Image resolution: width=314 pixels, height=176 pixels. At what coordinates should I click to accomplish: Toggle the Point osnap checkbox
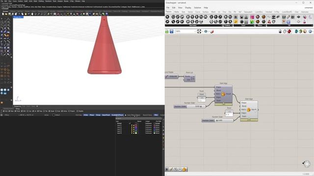(x=15, y=111)
